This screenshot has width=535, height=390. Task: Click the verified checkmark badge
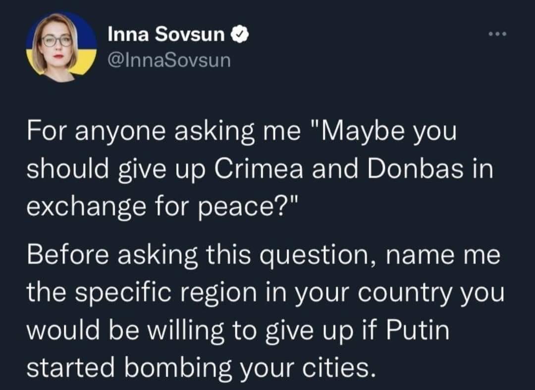pos(237,35)
